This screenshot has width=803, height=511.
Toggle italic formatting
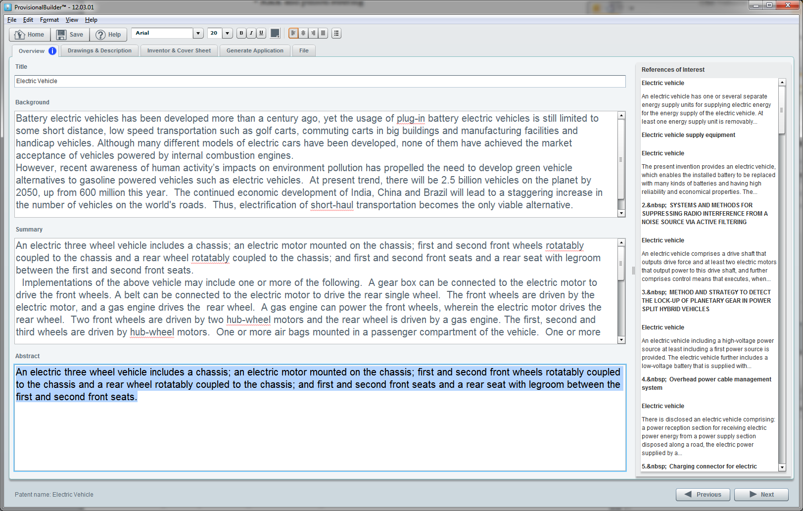click(x=251, y=33)
